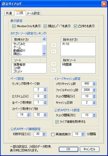Click the OK button
The height and width of the screenshot is (156, 108).
coord(69,149)
